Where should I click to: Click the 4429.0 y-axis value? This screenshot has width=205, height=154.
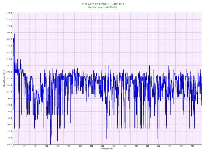click(9, 13)
